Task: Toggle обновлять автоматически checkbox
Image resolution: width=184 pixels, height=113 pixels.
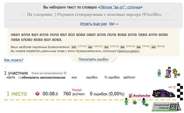Action: point(20,77)
